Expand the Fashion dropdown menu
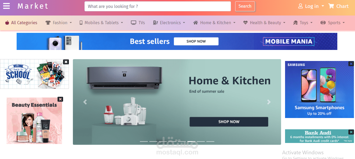The image size is (355, 159). pos(59,23)
